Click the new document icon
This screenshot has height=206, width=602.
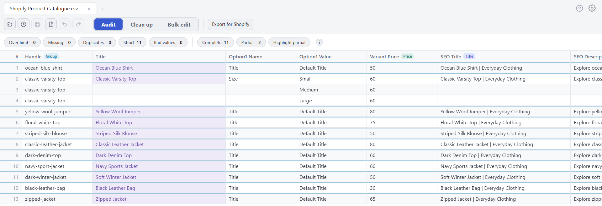[x=51, y=24]
